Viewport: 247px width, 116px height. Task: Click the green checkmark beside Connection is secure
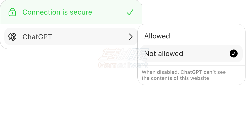[130, 12]
